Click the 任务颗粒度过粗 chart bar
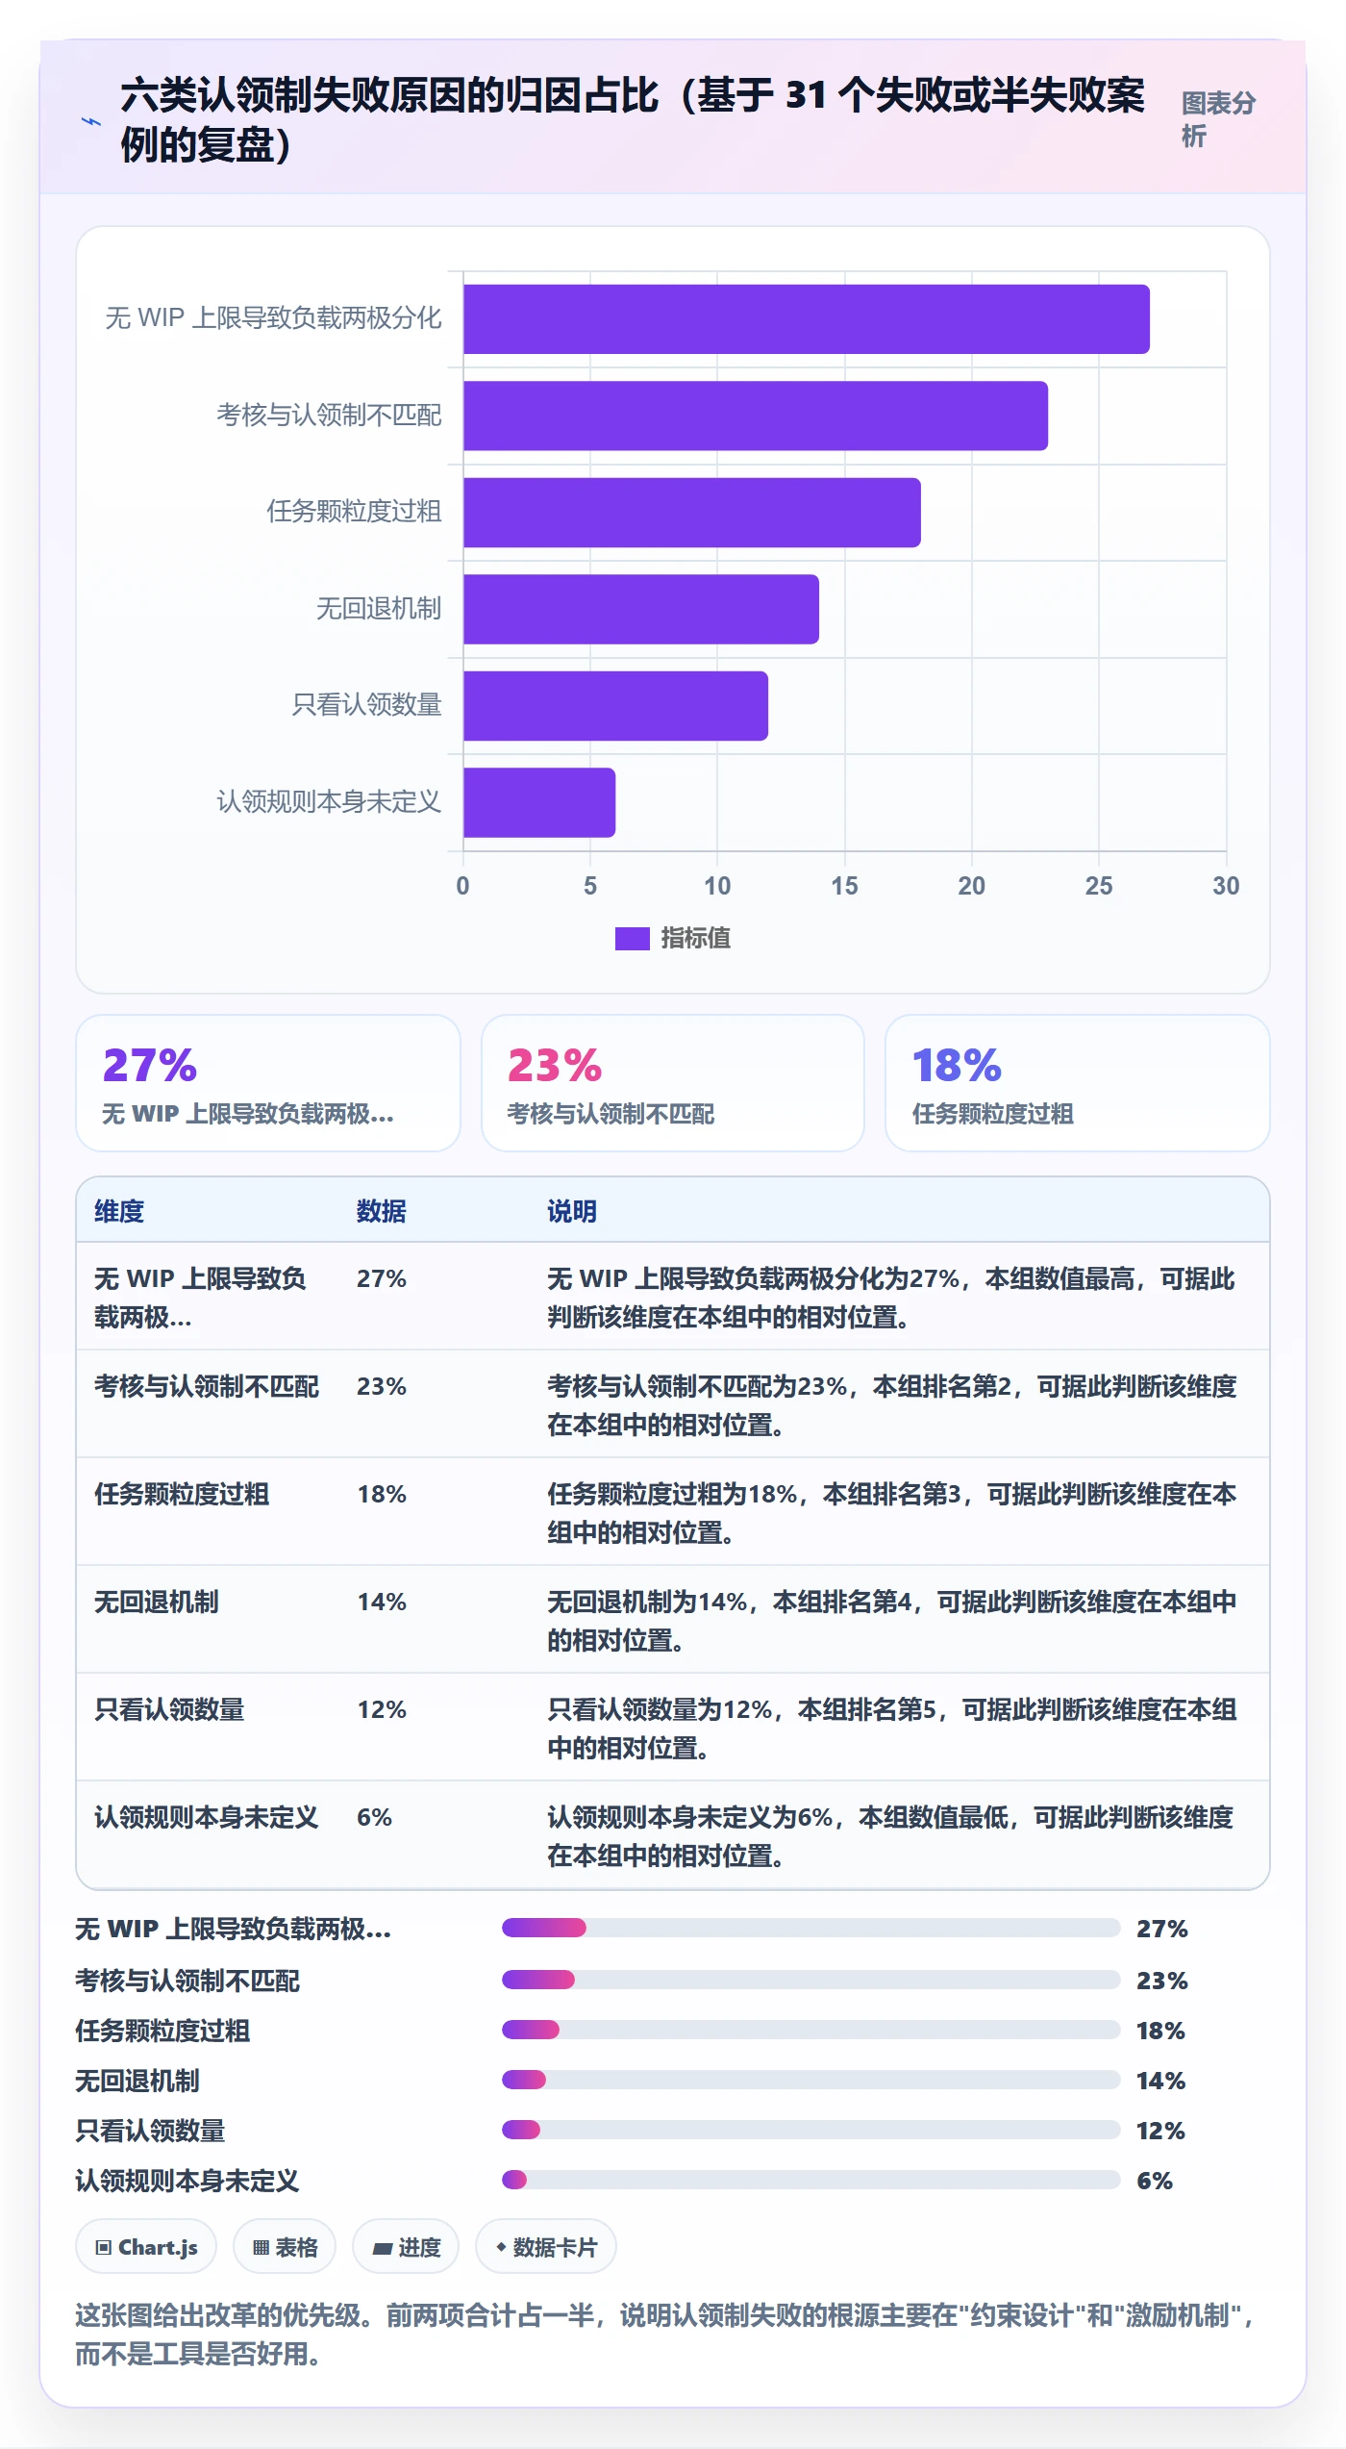Image resolution: width=1346 pixels, height=2449 pixels. [692, 513]
